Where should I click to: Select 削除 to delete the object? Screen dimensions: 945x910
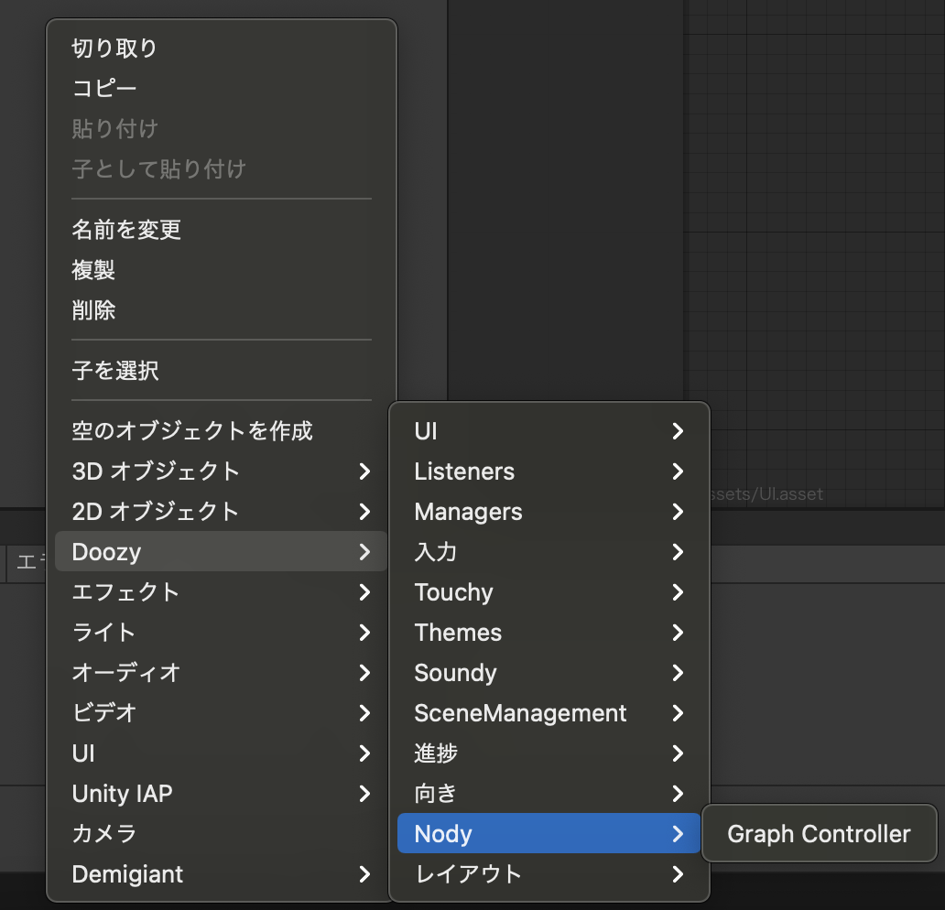tap(222, 310)
